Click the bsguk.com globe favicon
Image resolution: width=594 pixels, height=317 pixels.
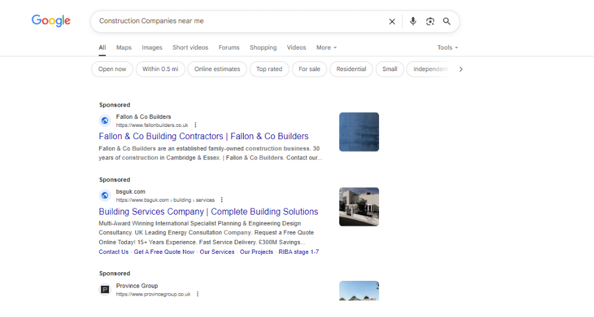105,196
